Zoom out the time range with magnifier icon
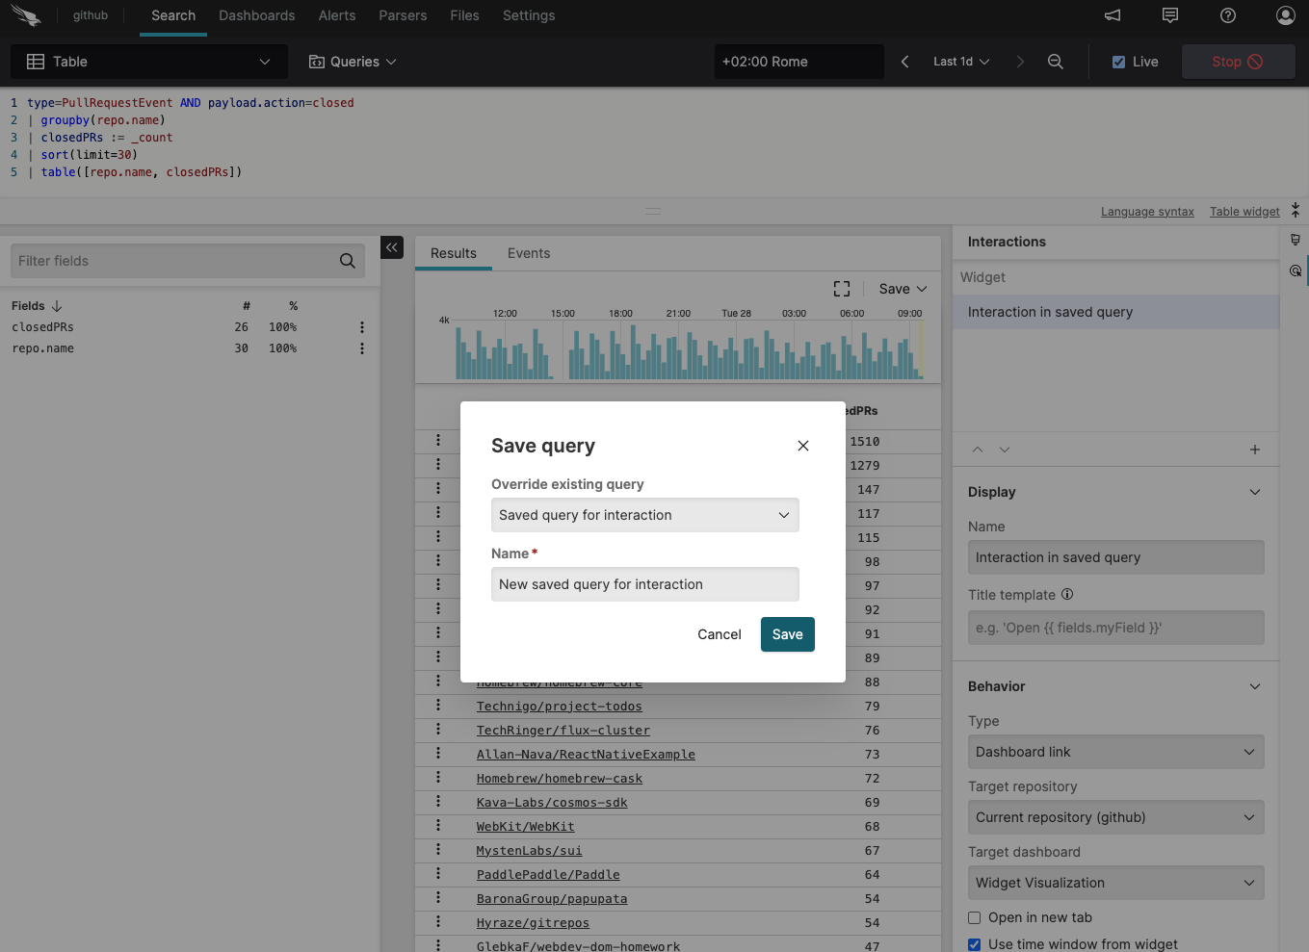This screenshot has width=1309, height=952. click(x=1055, y=61)
